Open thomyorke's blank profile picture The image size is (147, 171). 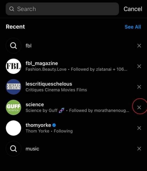click(x=13, y=128)
